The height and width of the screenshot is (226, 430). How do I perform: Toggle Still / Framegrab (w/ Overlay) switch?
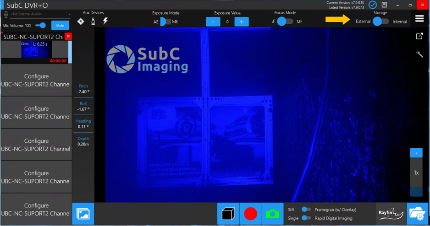(x=306, y=210)
